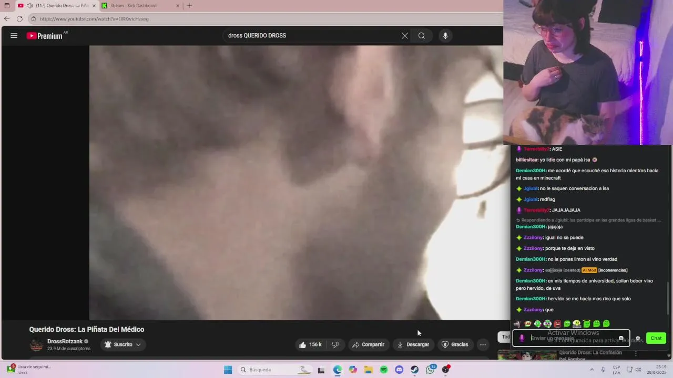Screen dimensions: 673x378
Task: Open Steam from taskbar
Action: pyautogui.click(x=415, y=370)
